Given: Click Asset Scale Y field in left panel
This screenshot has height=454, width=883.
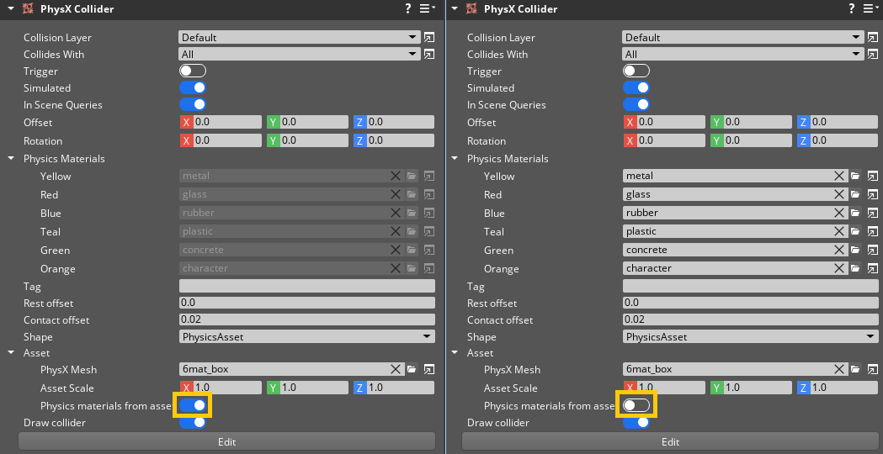Looking at the screenshot, I should tap(307, 388).
